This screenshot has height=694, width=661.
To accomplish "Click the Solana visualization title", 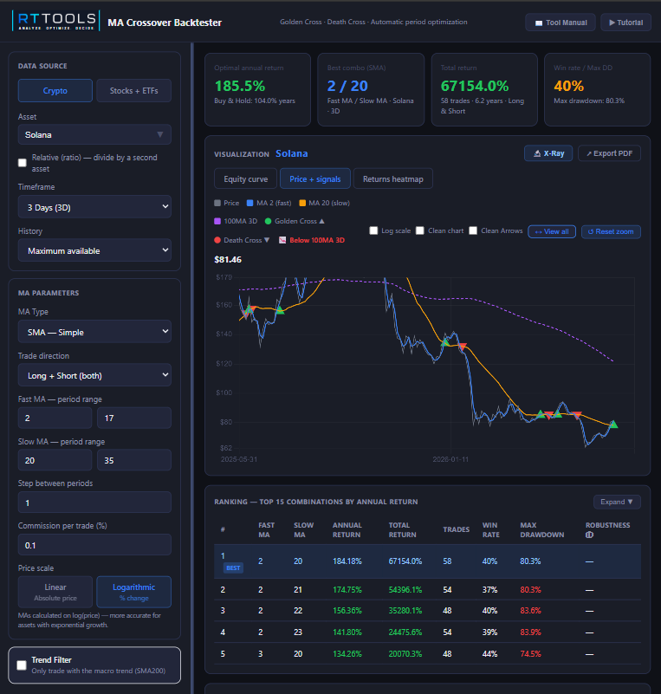I will pos(292,153).
